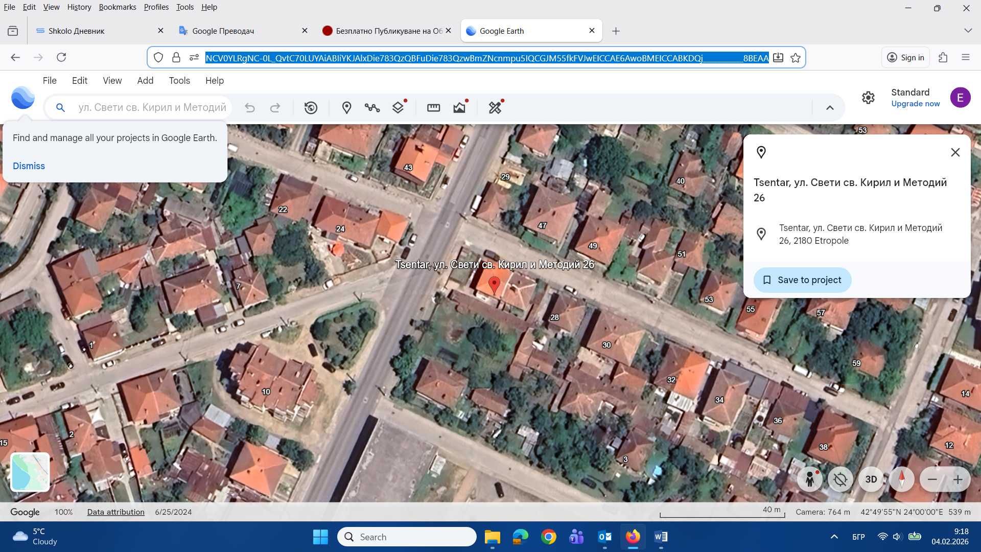Toggle the map style thumbnail
981x552 pixels.
click(30, 472)
